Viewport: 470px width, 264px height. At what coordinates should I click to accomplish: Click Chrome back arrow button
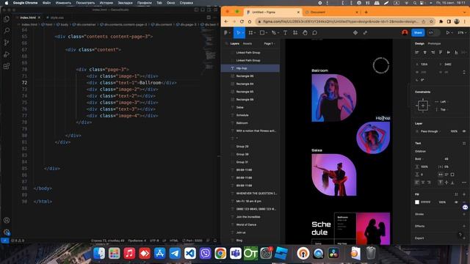(226, 21)
